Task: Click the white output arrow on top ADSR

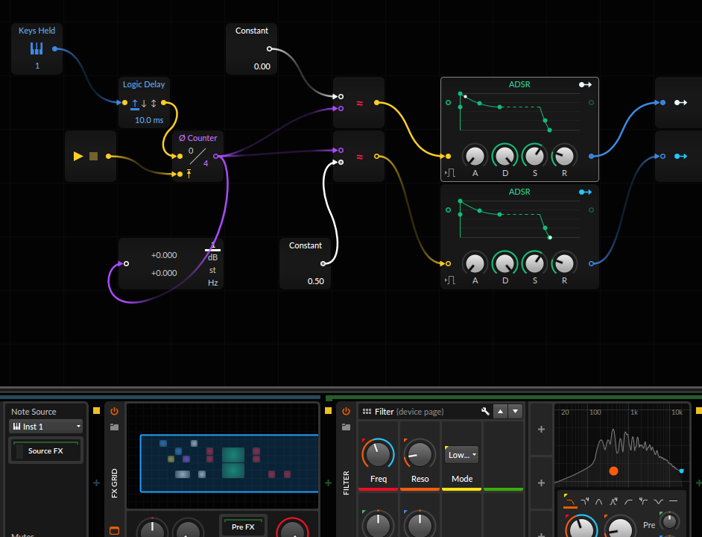Action: (585, 84)
